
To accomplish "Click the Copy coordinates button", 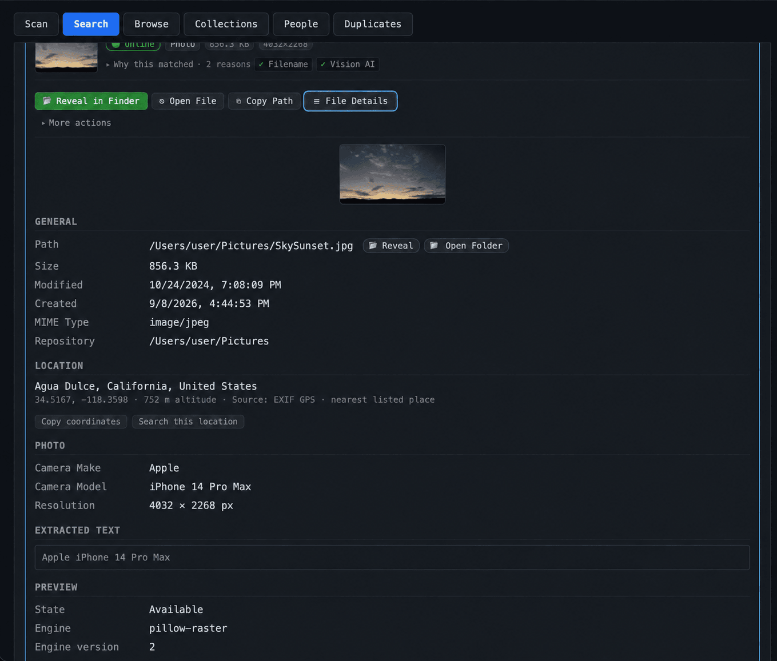I will (x=81, y=422).
